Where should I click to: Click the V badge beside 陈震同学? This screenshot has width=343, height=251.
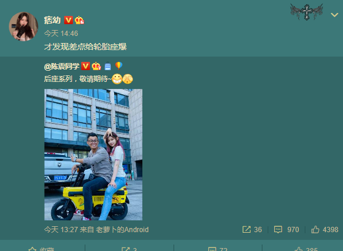(x=85, y=66)
